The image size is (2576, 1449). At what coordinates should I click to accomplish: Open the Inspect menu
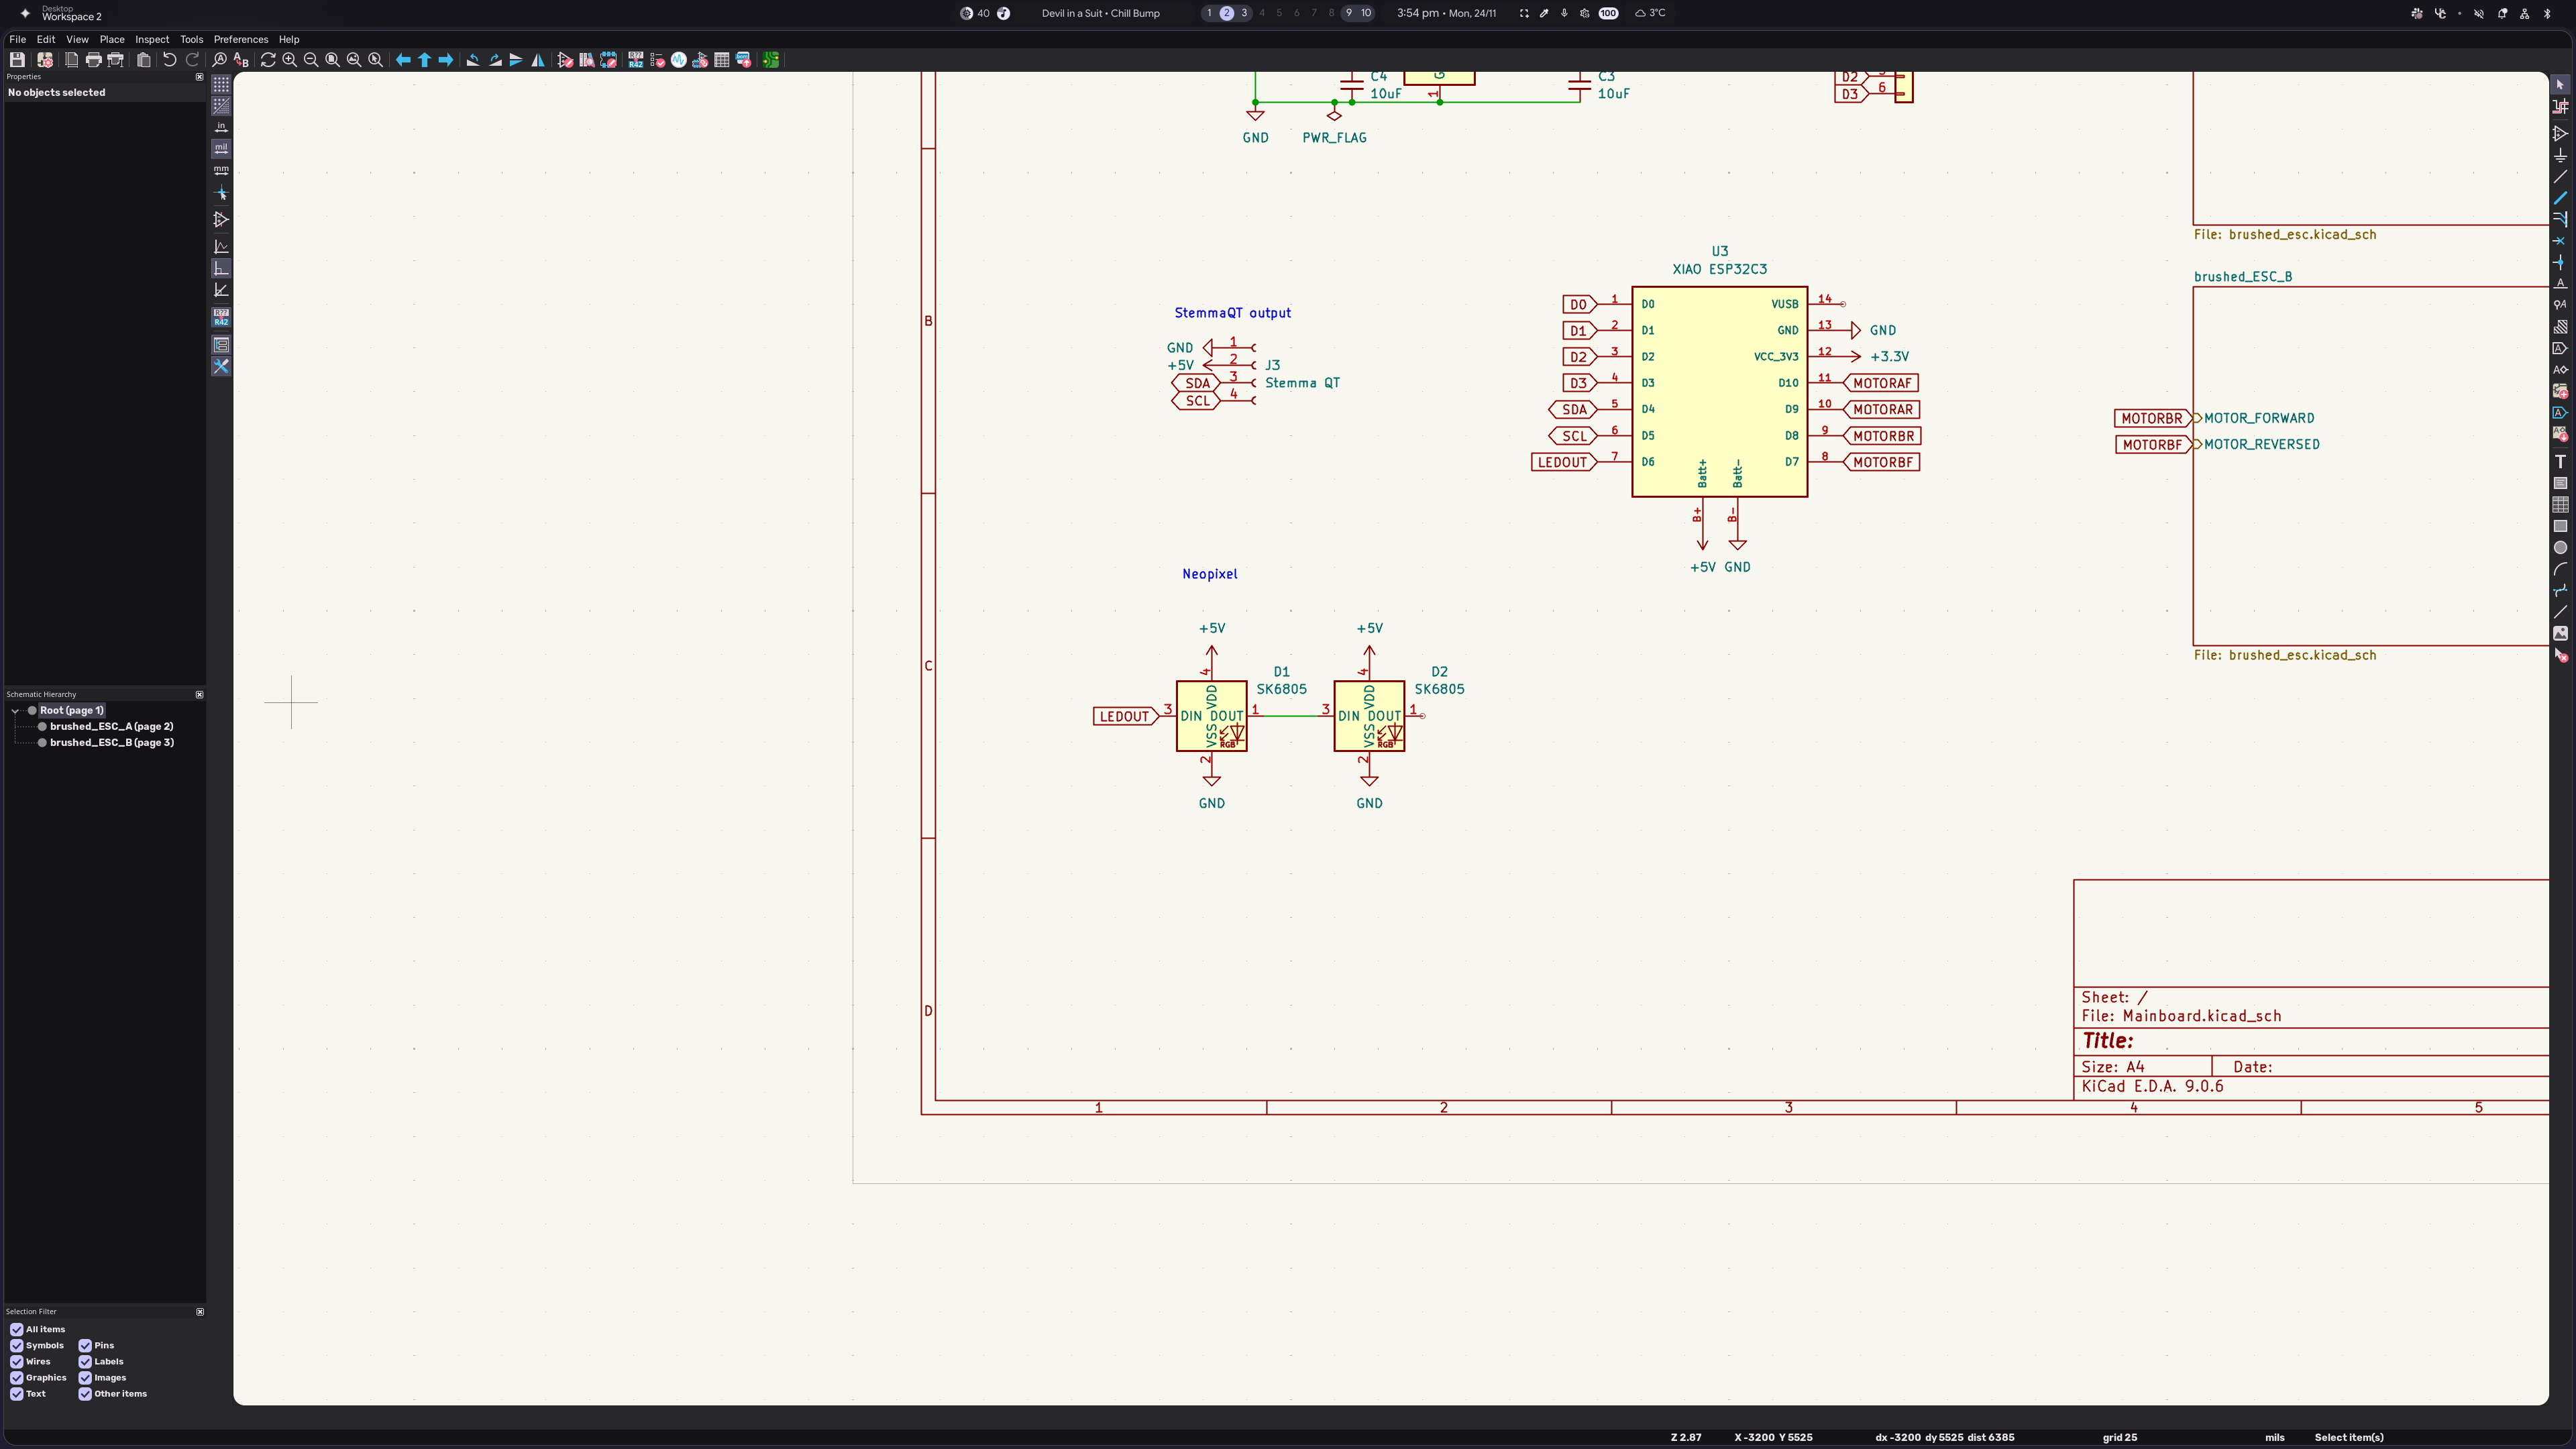[152, 39]
